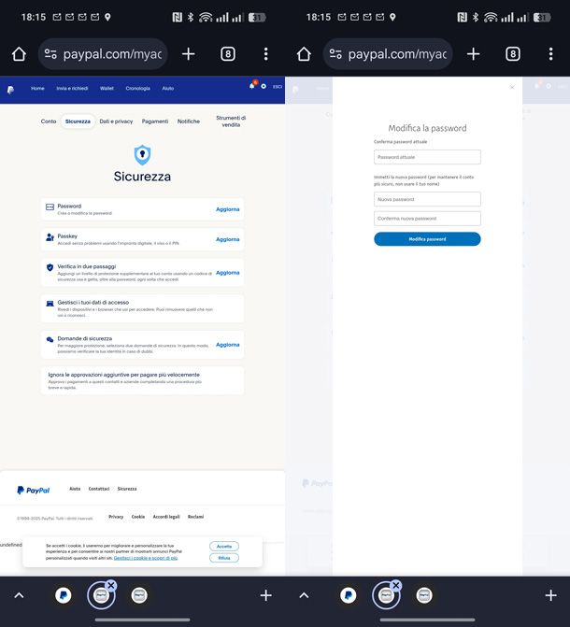Open new tab plus icon in right phone toolbar
This screenshot has width=570, height=627.
click(x=473, y=54)
